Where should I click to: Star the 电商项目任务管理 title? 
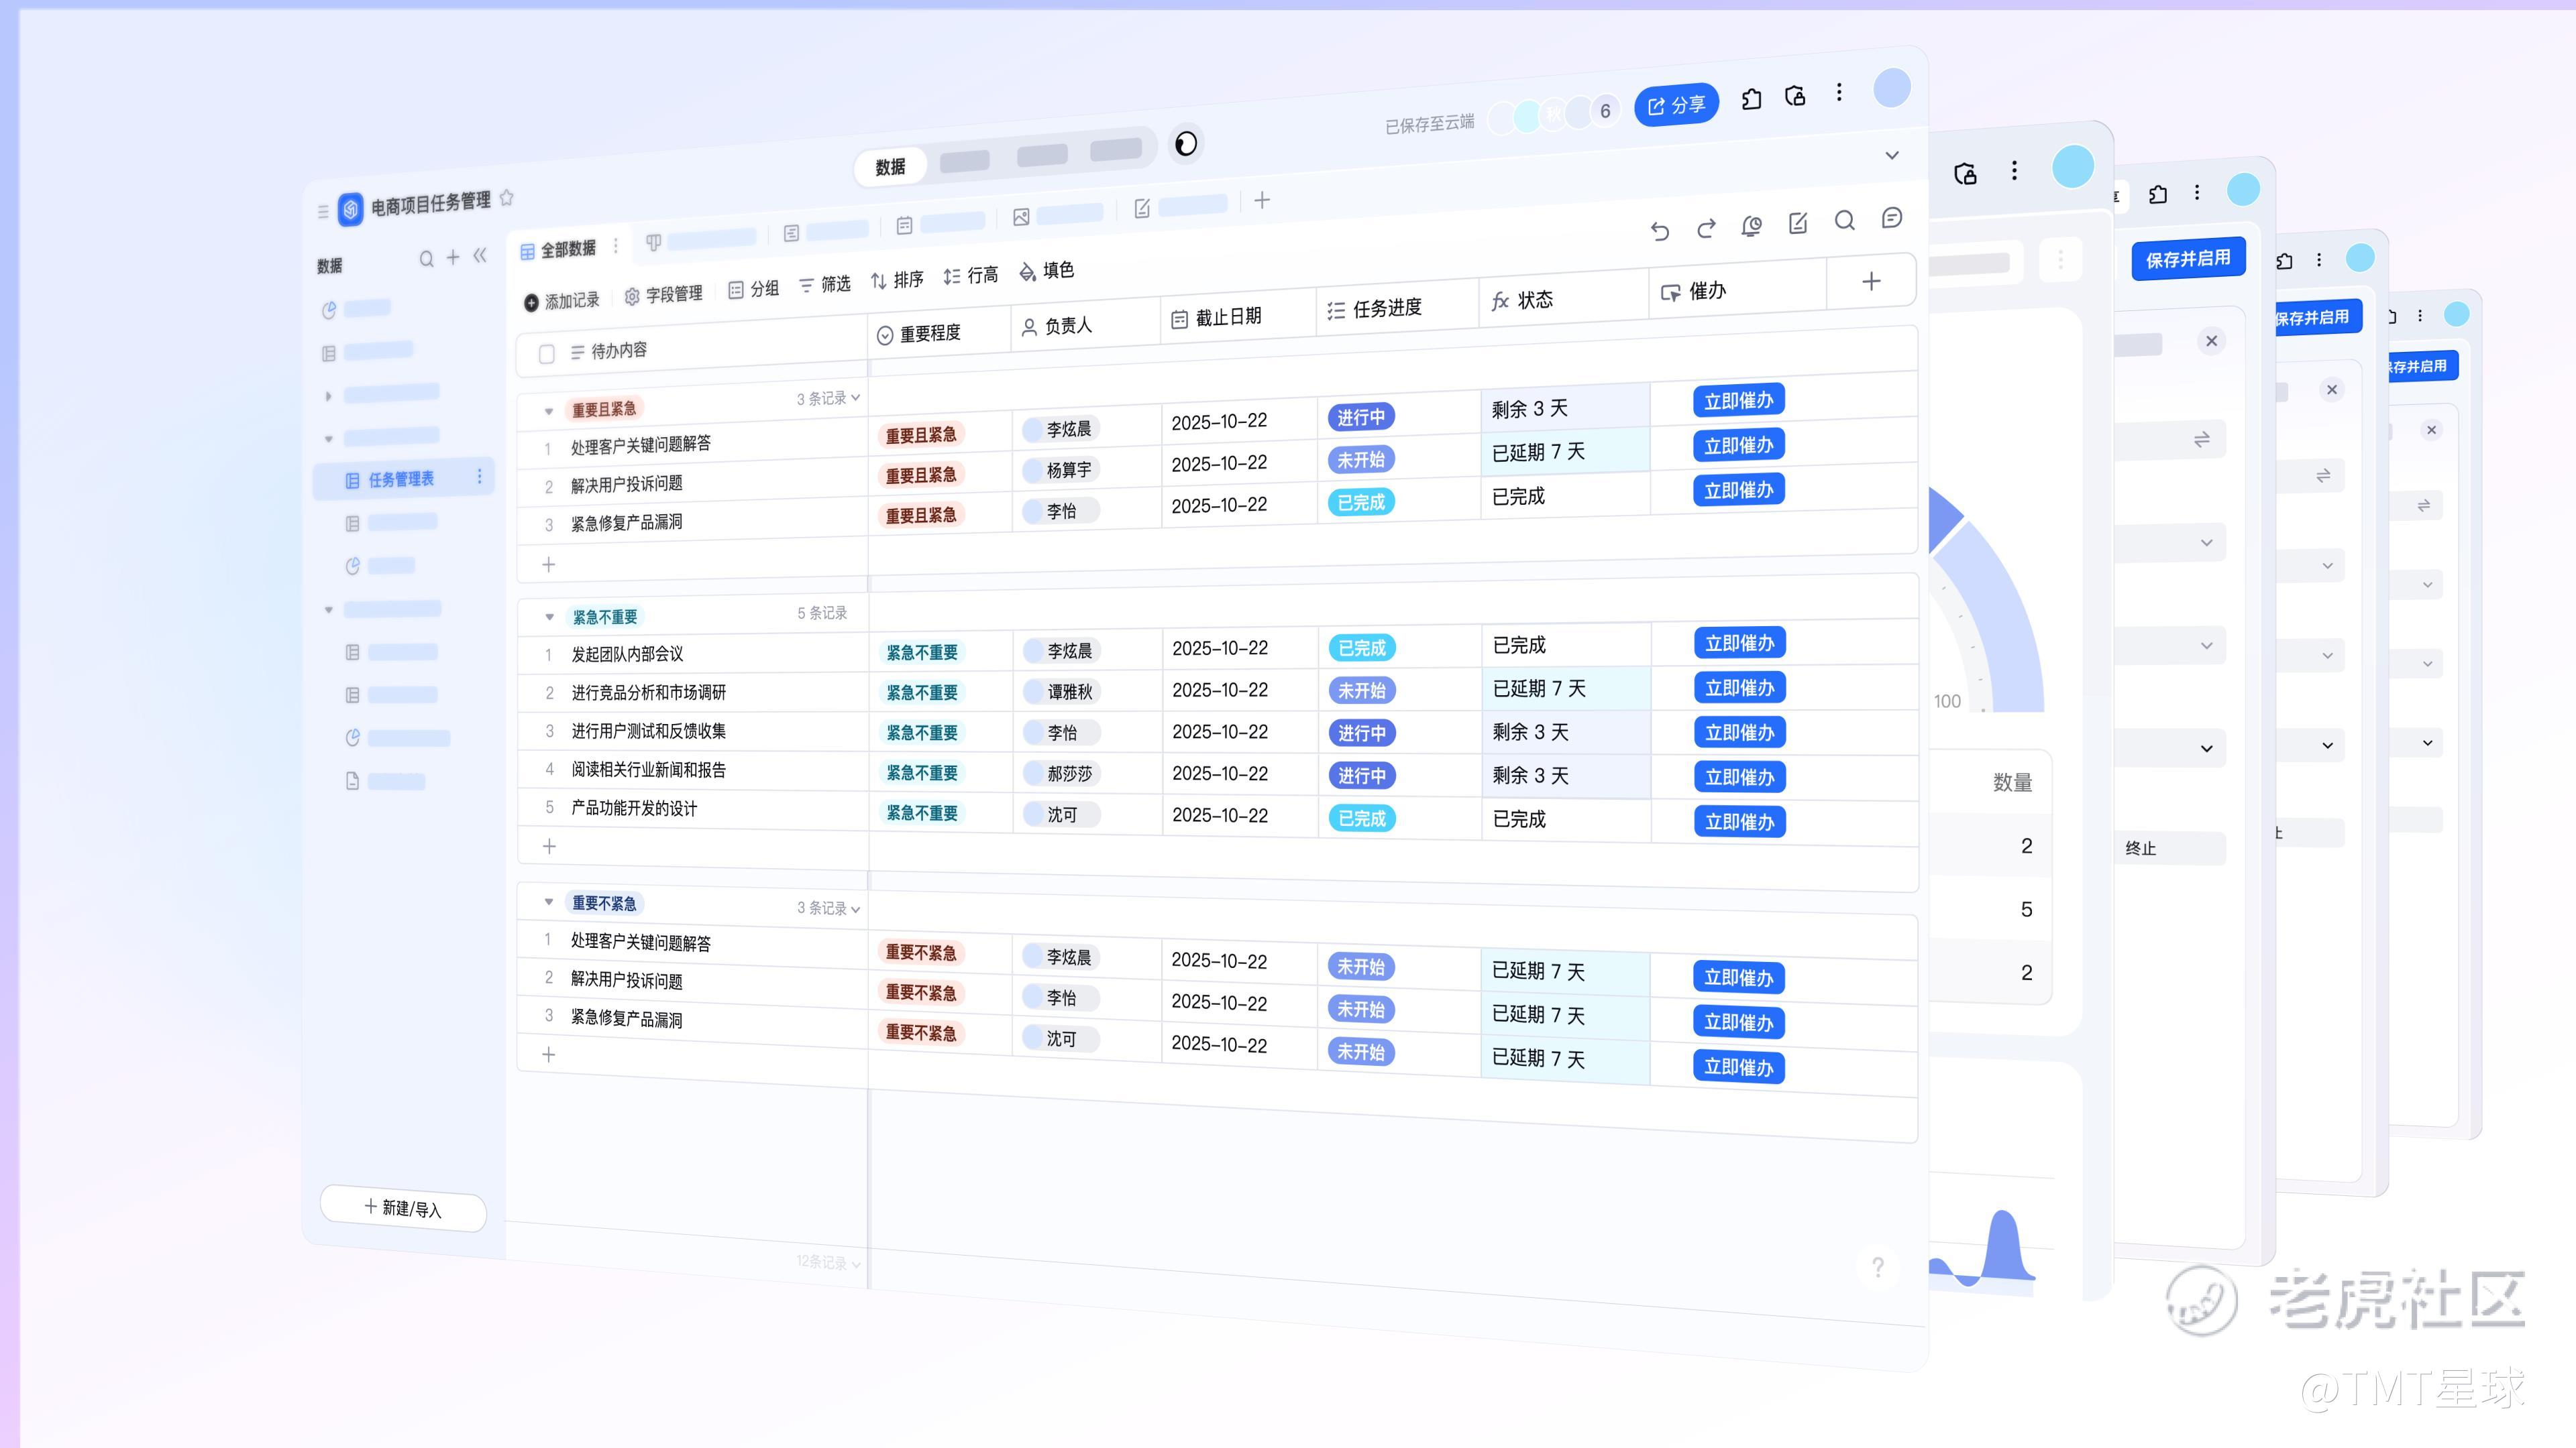pos(507,198)
